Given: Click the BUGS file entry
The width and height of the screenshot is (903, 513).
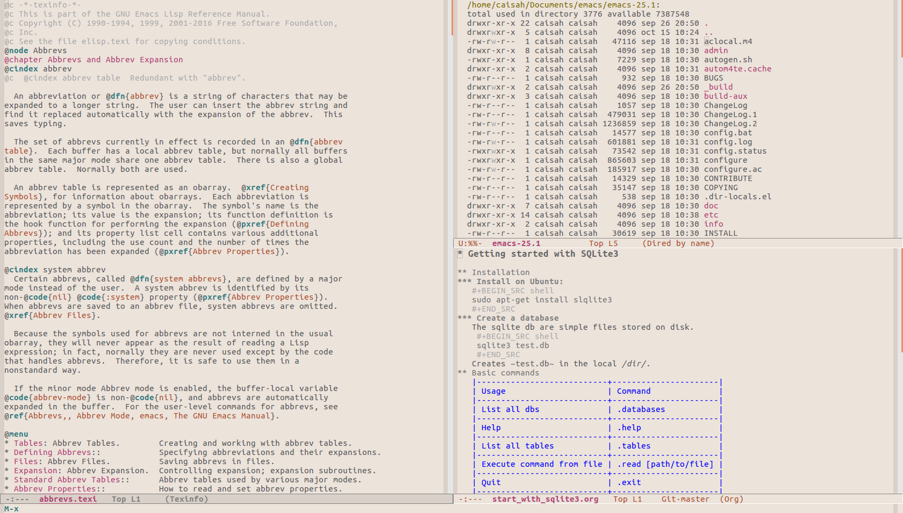Looking at the screenshot, I should point(714,78).
